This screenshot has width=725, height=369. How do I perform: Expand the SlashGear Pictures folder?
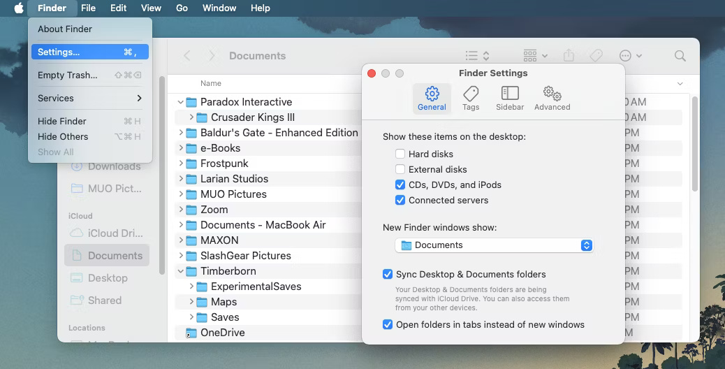click(181, 256)
